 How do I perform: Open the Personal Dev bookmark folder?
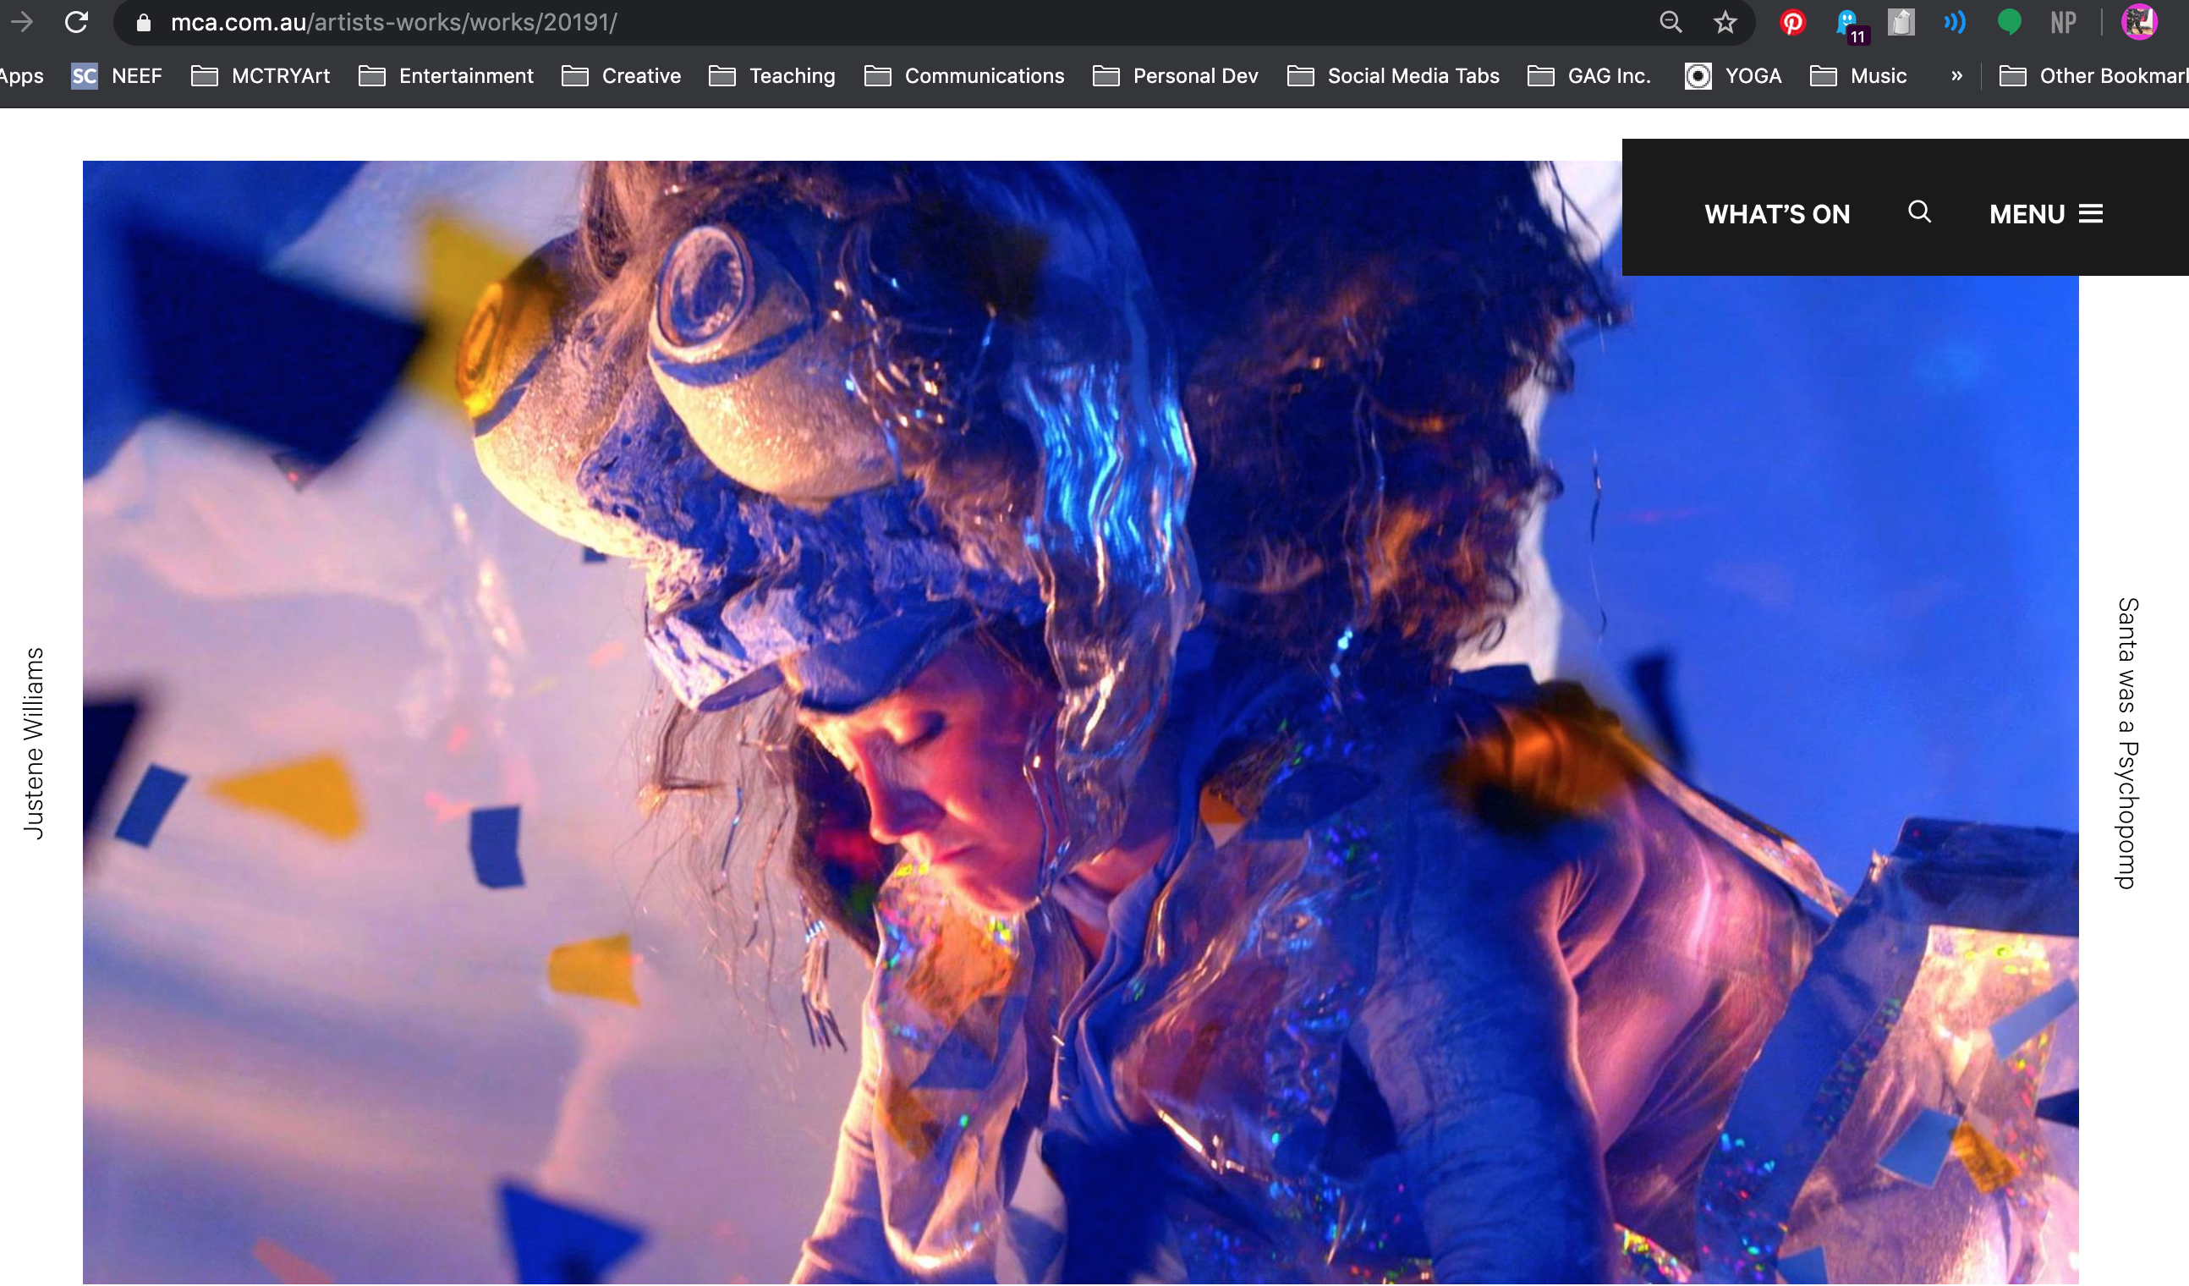pos(1176,76)
